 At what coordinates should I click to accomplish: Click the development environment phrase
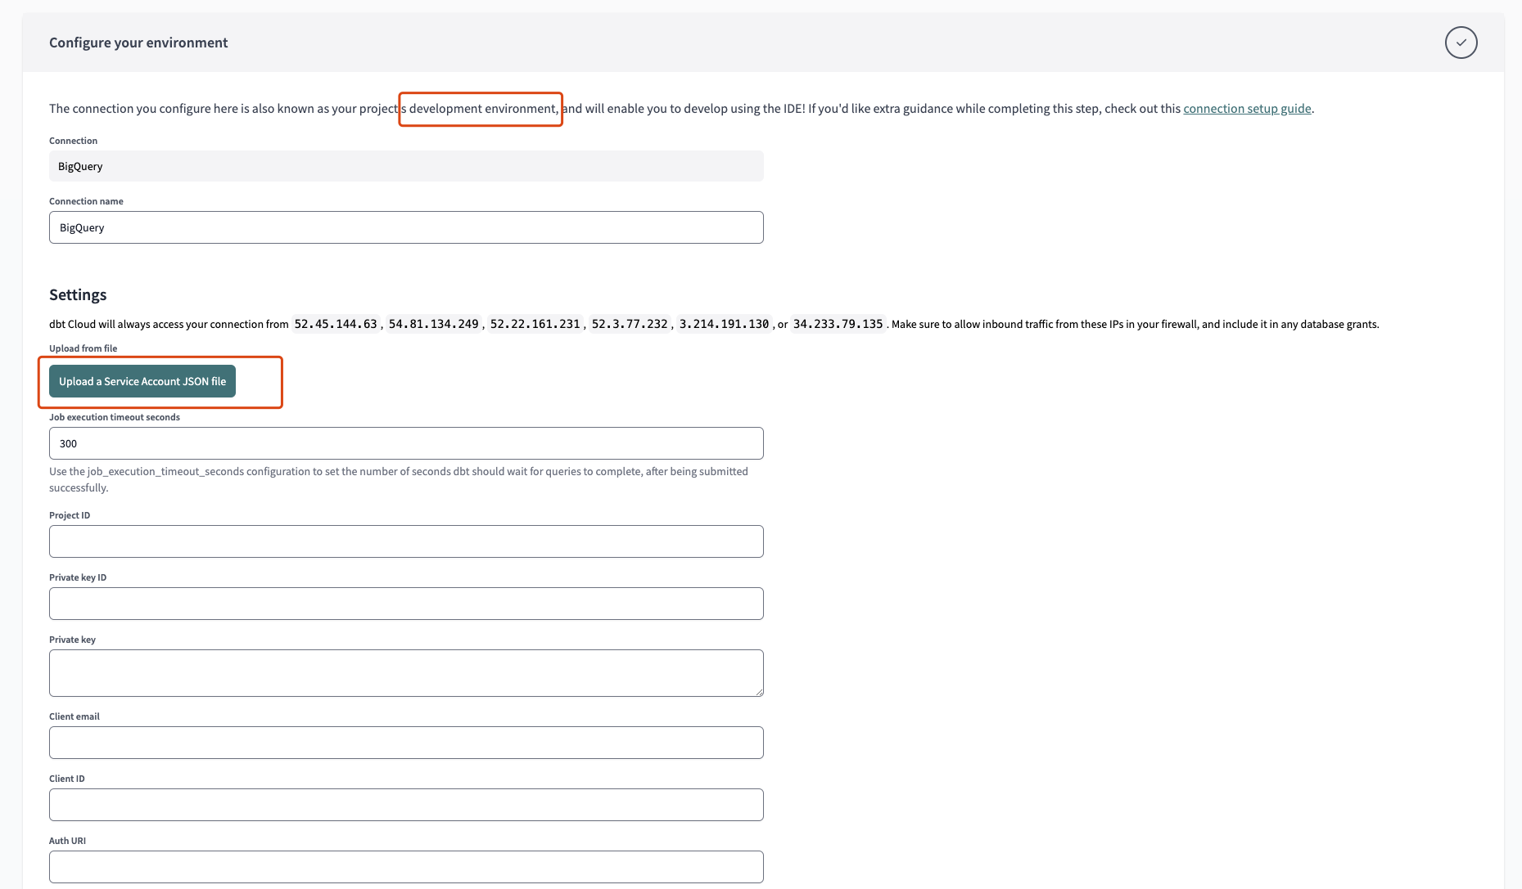(x=484, y=109)
